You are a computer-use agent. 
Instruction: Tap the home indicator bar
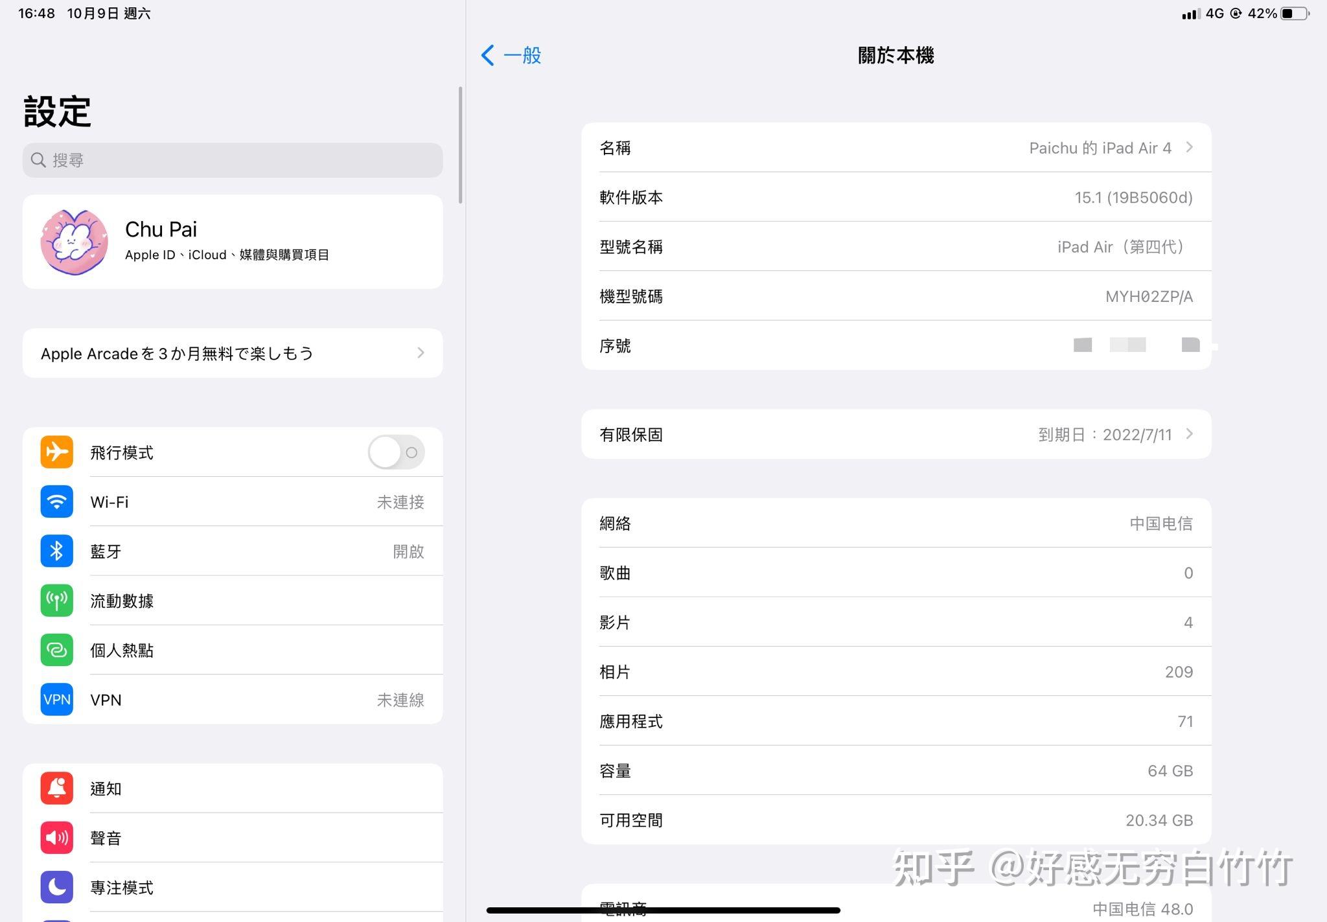click(663, 910)
